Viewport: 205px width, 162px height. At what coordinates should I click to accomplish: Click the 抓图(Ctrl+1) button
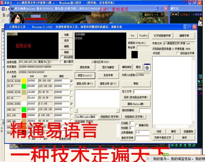(x=85, y=75)
